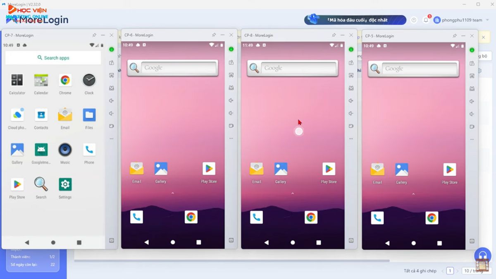Open Clock app in CP-7 window
The height and width of the screenshot is (279, 496).
click(89, 80)
